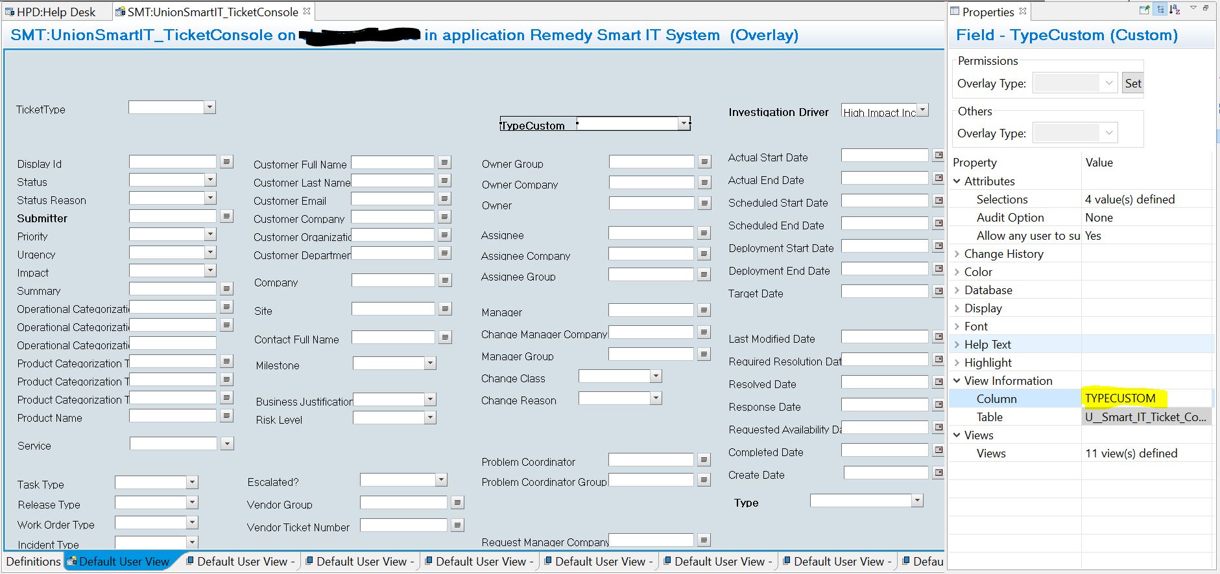Expand the Help Text property group
The image size is (1220, 574).
957,345
